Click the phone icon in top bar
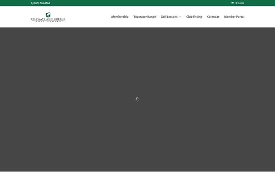 point(32,3)
